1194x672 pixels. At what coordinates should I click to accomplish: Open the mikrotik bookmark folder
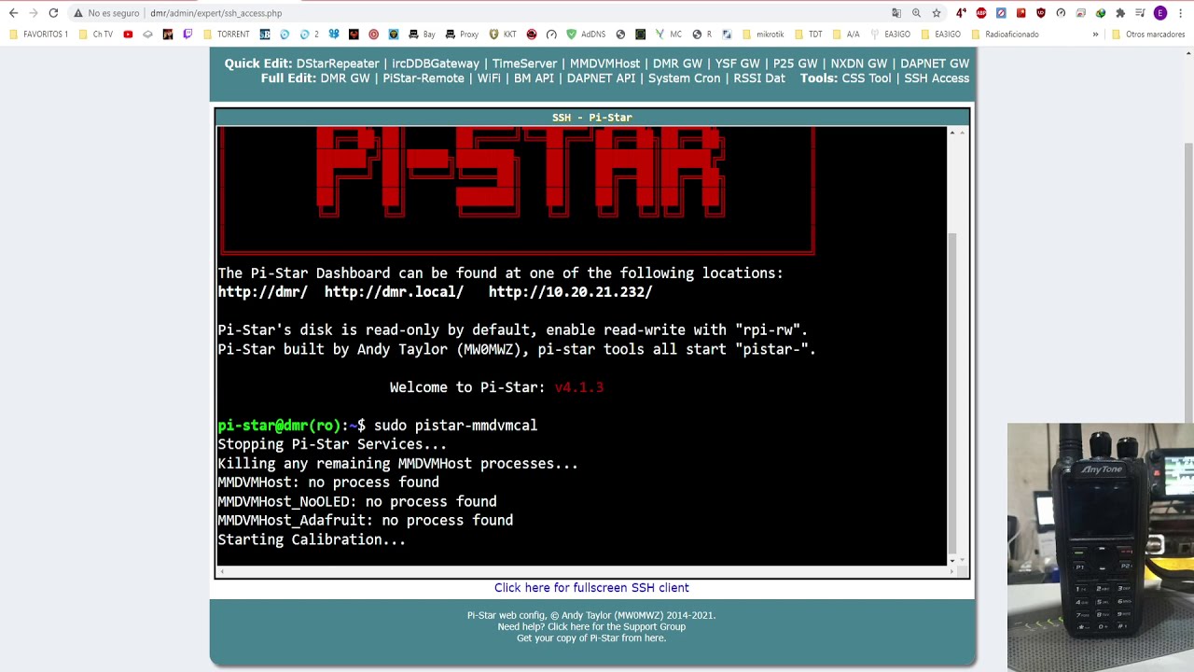763,35
